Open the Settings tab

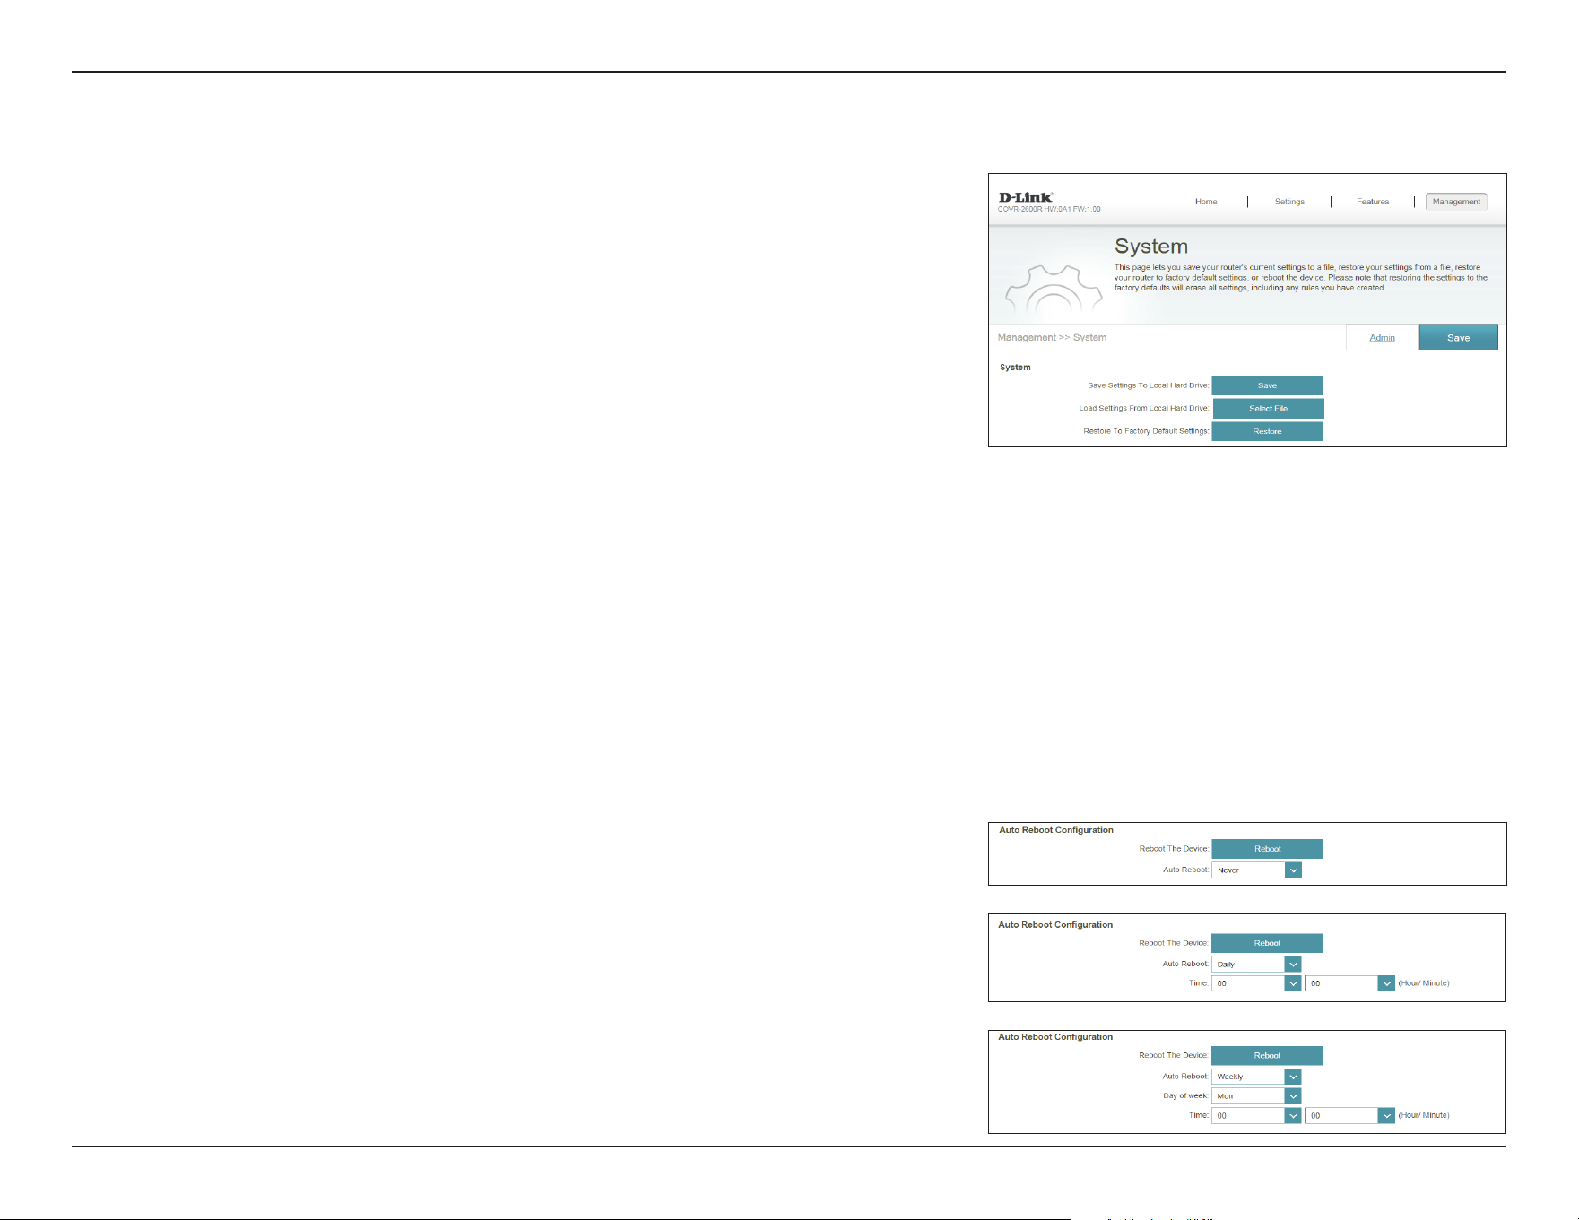coord(1289,202)
